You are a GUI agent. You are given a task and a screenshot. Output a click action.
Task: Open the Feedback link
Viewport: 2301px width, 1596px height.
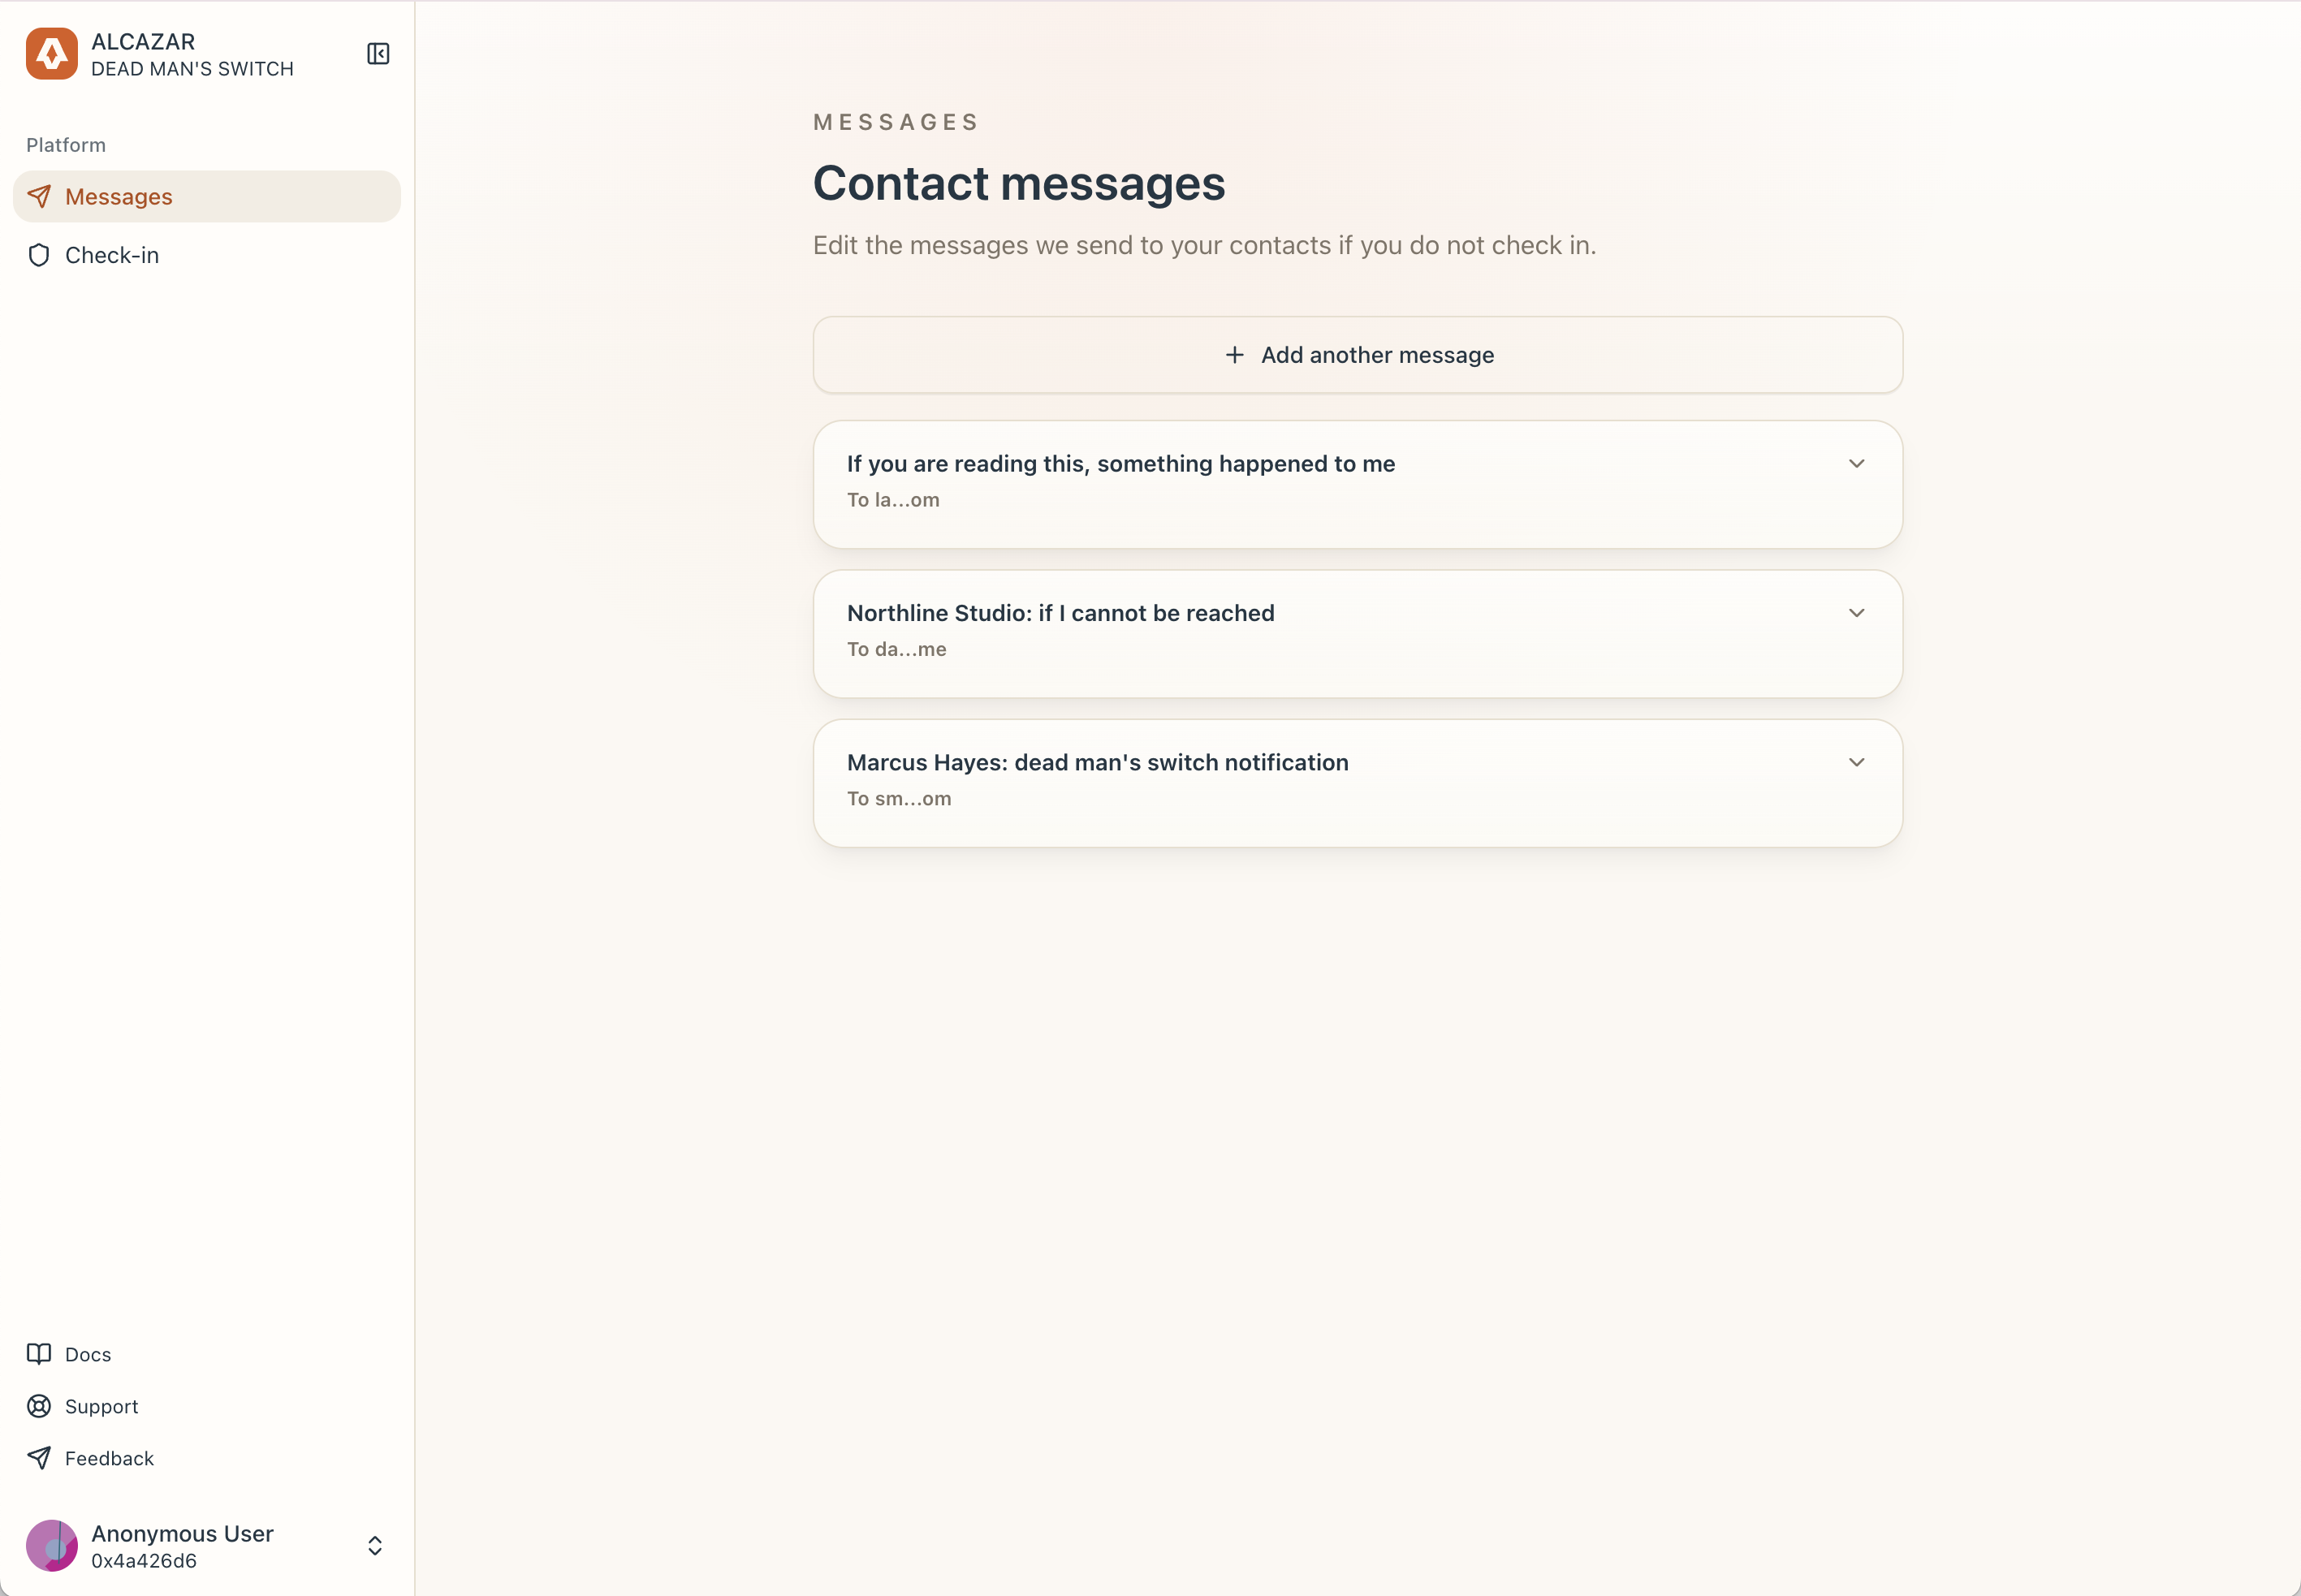pos(109,1458)
